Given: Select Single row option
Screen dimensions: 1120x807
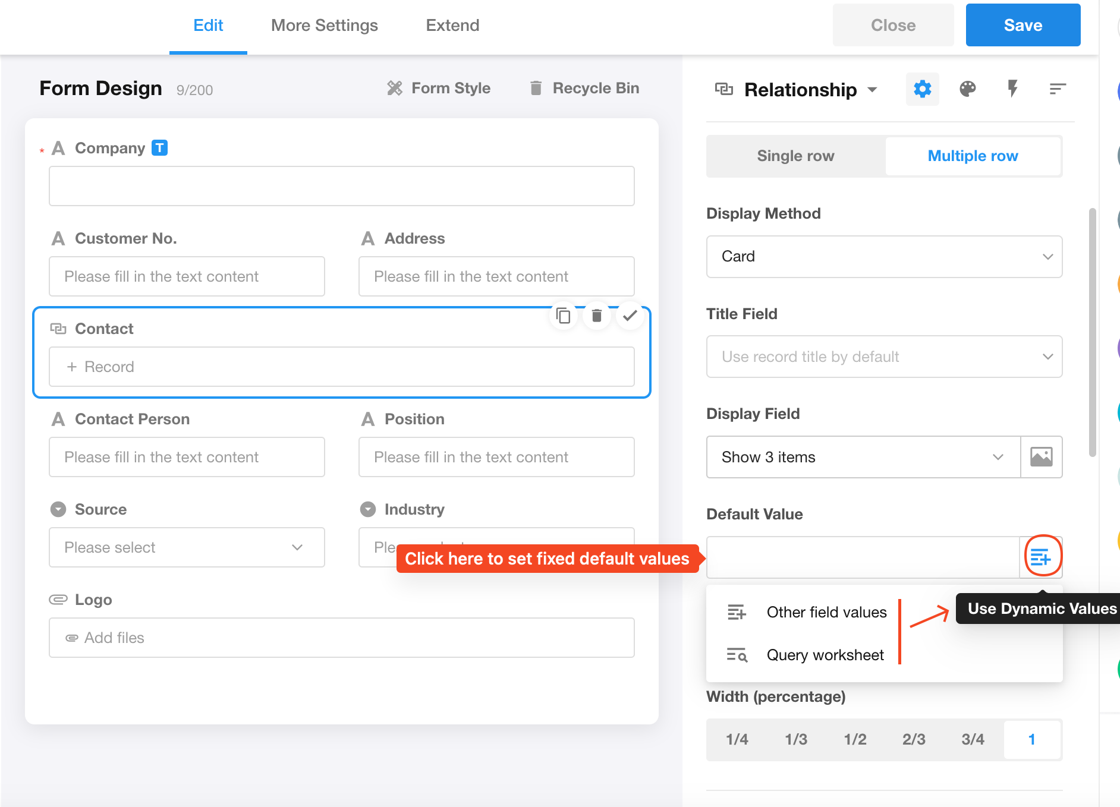Looking at the screenshot, I should click(x=795, y=156).
